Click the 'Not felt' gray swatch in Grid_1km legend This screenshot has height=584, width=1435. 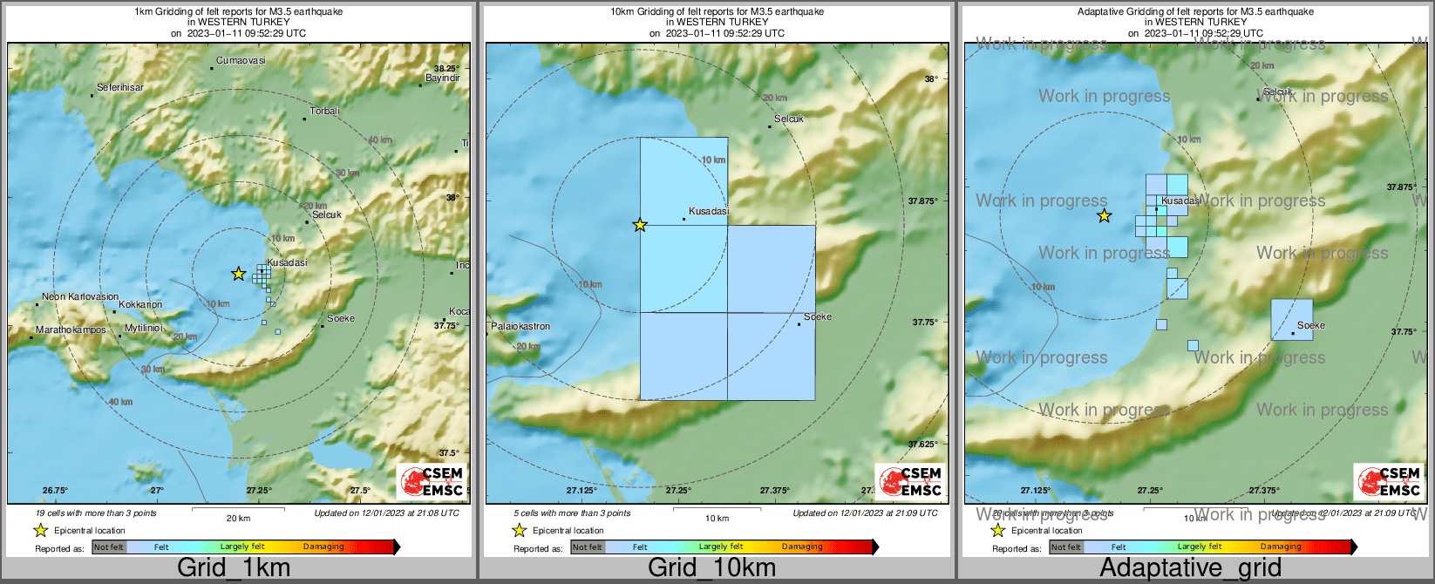[109, 547]
